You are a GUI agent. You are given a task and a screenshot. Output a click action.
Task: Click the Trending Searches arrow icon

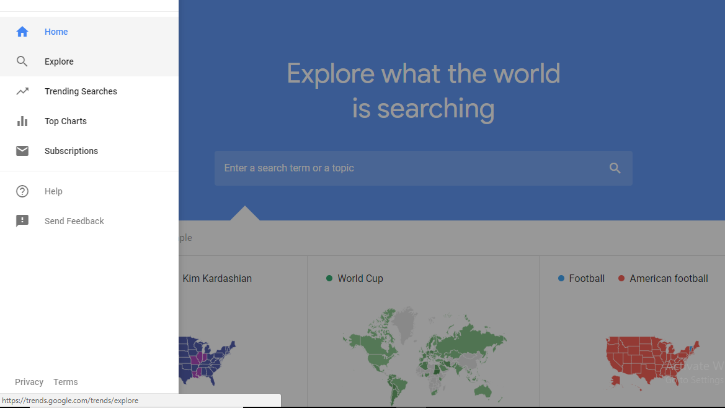[x=22, y=91]
